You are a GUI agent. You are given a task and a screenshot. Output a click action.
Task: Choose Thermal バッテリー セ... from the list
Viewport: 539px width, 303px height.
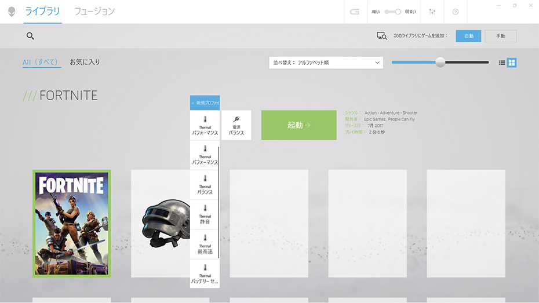[204, 274]
